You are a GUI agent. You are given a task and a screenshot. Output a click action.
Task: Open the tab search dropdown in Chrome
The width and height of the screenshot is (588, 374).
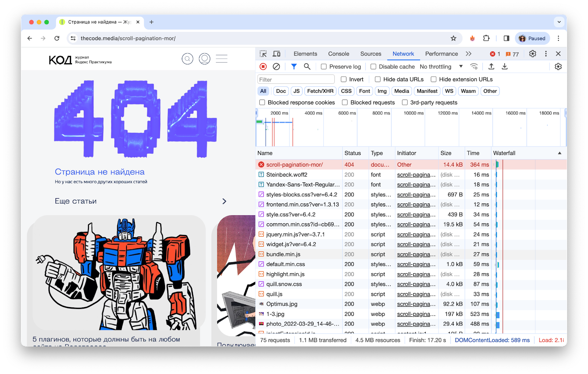(x=559, y=22)
